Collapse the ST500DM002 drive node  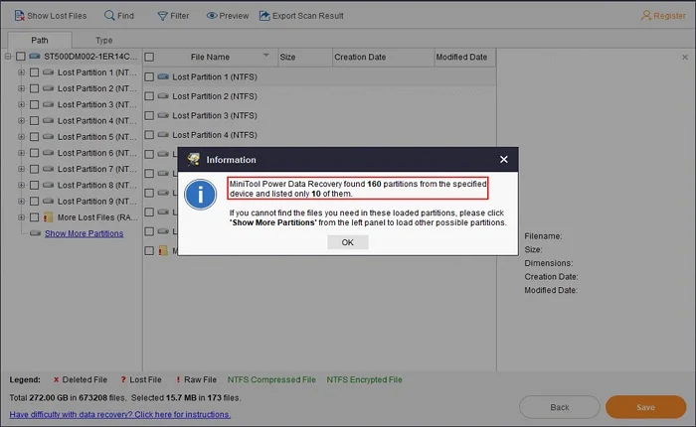point(8,57)
